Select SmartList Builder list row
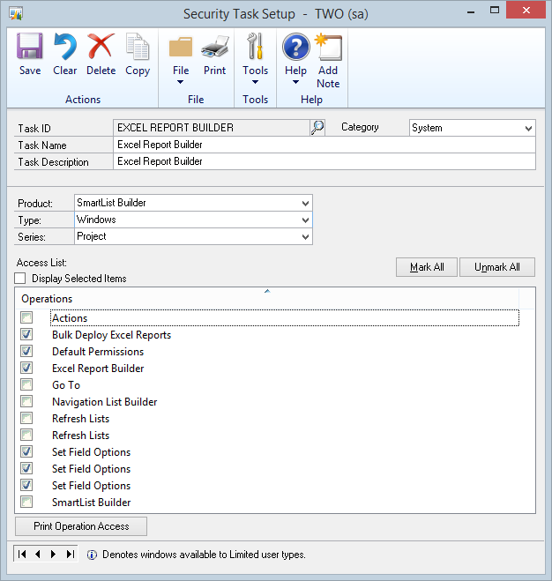The image size is (552, 581). [284, 502]
